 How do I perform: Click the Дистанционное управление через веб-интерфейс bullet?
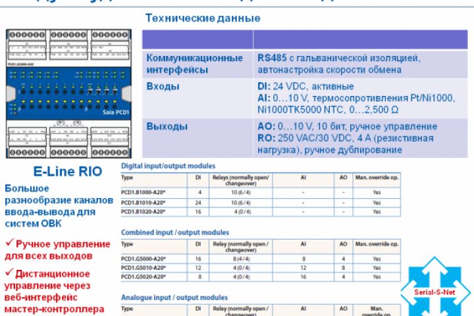pyautogui.click(x=55, y=292)
